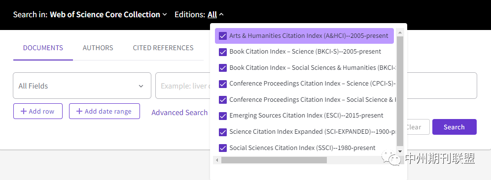Image resolution: width=491 pixels, height=180 pixels.
Task: Click the Add row button
Action: point(38,111)
